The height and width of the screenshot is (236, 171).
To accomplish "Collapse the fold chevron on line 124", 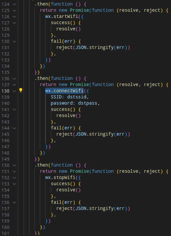I will point(14,4).
